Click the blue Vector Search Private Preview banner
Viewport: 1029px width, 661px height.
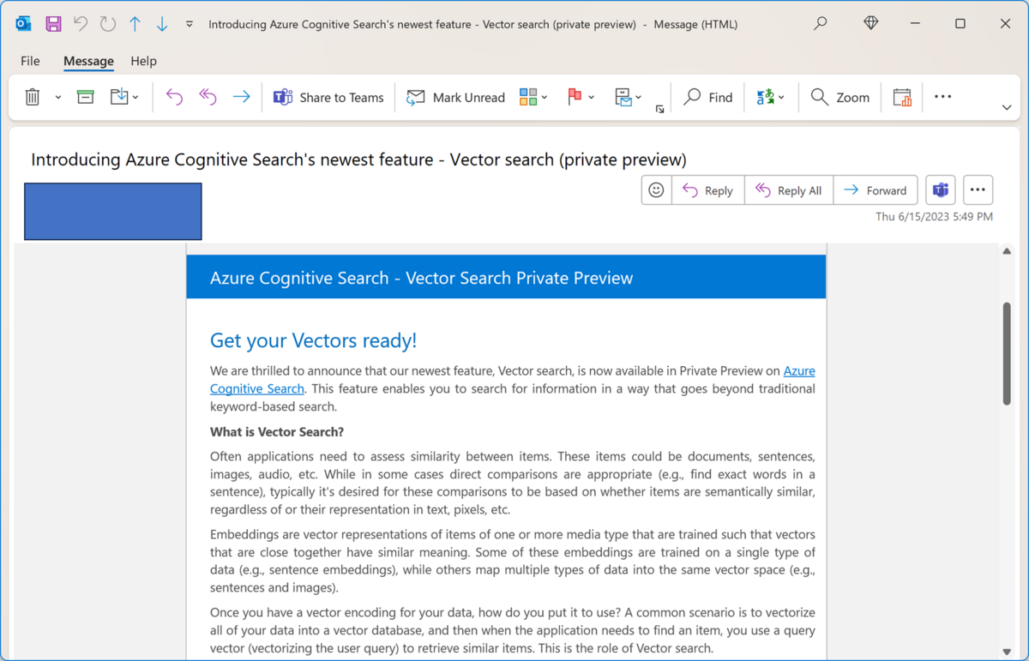506,277
